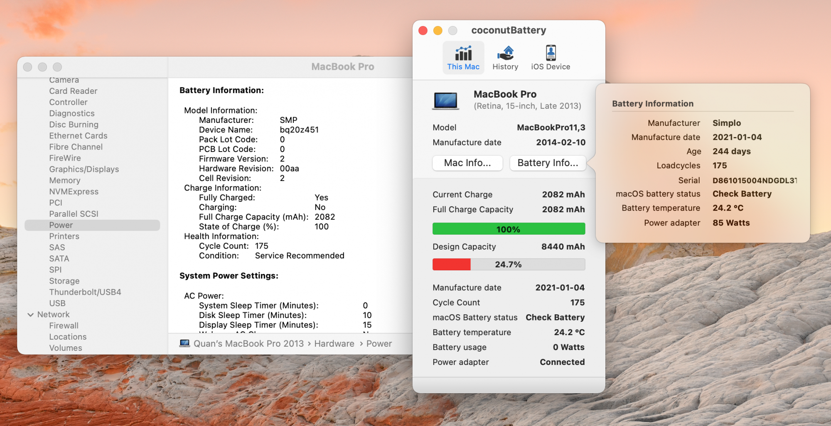The height and width of the screenshot is (426, 831).
Task: Click the System Power Settings heading
Action: 229,276
